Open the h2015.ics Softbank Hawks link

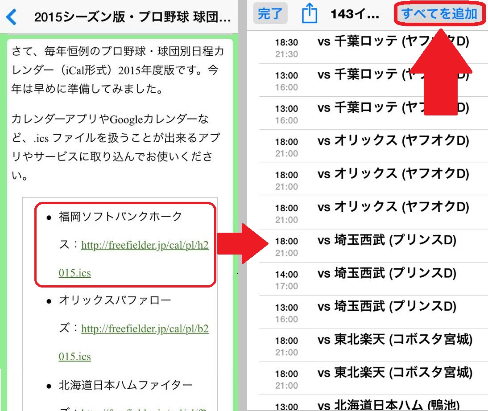click(134, 259)
